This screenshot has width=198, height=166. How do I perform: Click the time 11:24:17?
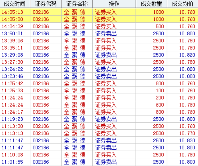12,112
